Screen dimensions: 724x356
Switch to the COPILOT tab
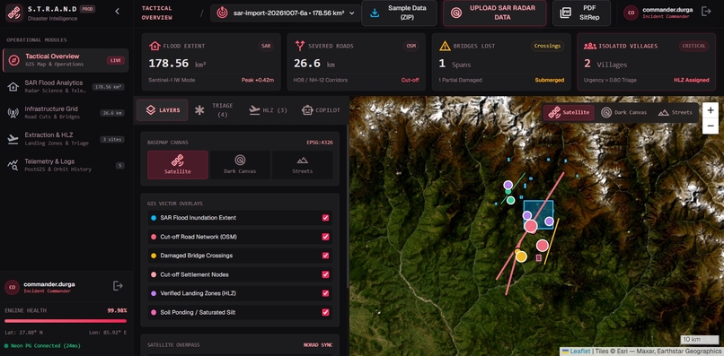click(x=321, y=110)
